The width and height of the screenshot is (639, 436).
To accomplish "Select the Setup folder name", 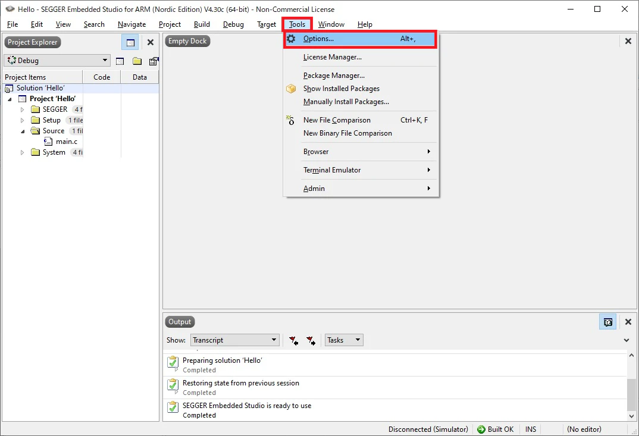I will [51, 120].
